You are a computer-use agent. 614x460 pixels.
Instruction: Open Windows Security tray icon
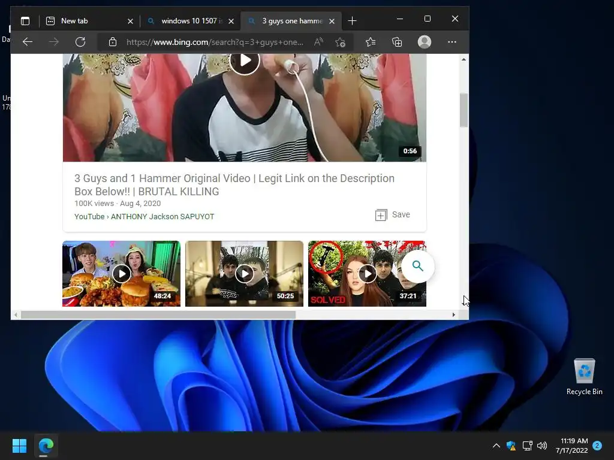click(511, 446)
